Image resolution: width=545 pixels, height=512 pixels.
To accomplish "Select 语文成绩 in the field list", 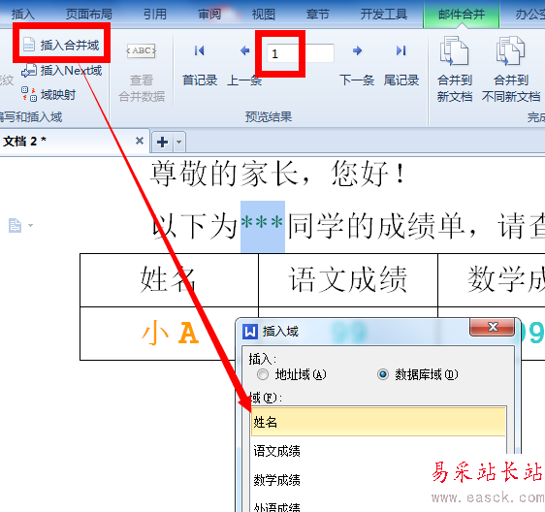I will pos(378,451).
